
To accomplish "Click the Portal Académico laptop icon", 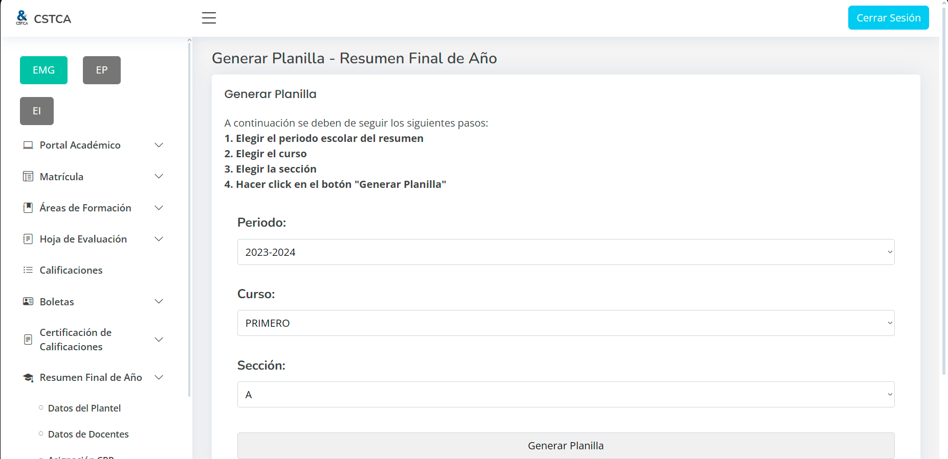I will (x=28, y=145).
